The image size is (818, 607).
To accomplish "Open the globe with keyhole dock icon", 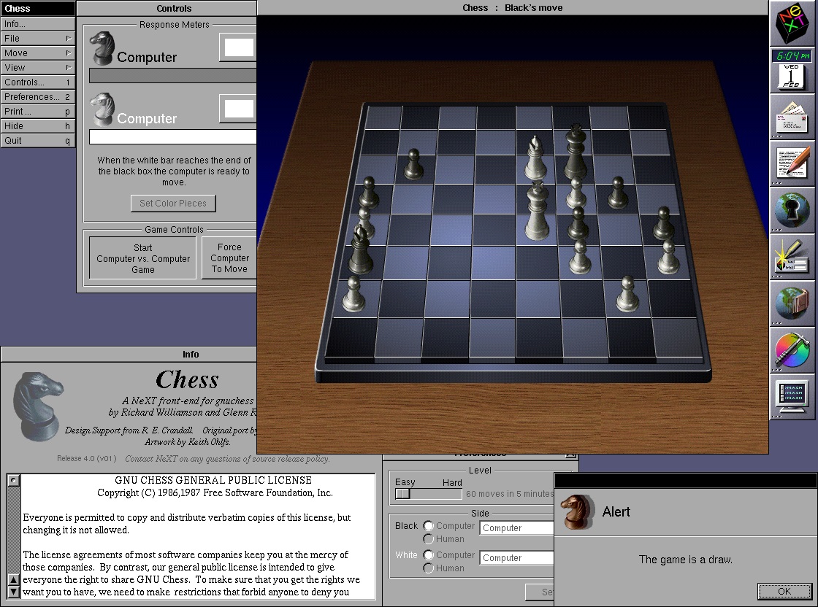I will pos(793,210).
